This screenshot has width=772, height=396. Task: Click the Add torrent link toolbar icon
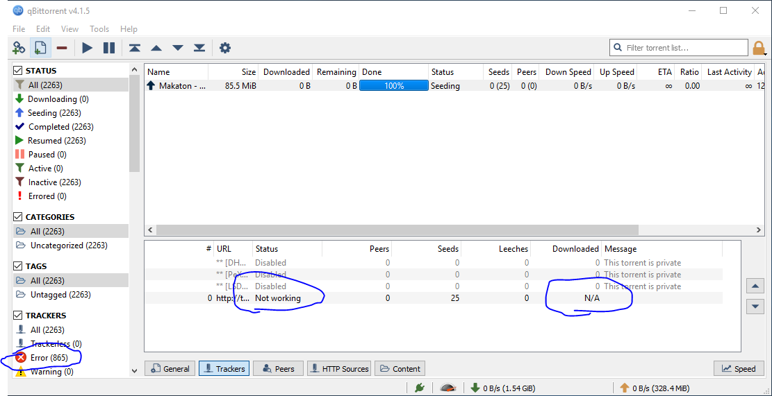point(19,48)
